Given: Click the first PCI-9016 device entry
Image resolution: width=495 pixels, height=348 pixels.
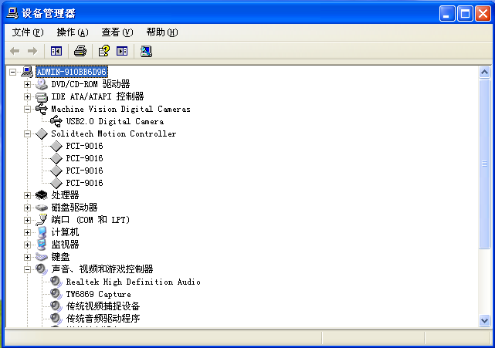Looking at the screenshot, I should (x=84, y=146).
